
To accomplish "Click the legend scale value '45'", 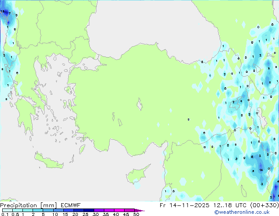I will [126, 214].
